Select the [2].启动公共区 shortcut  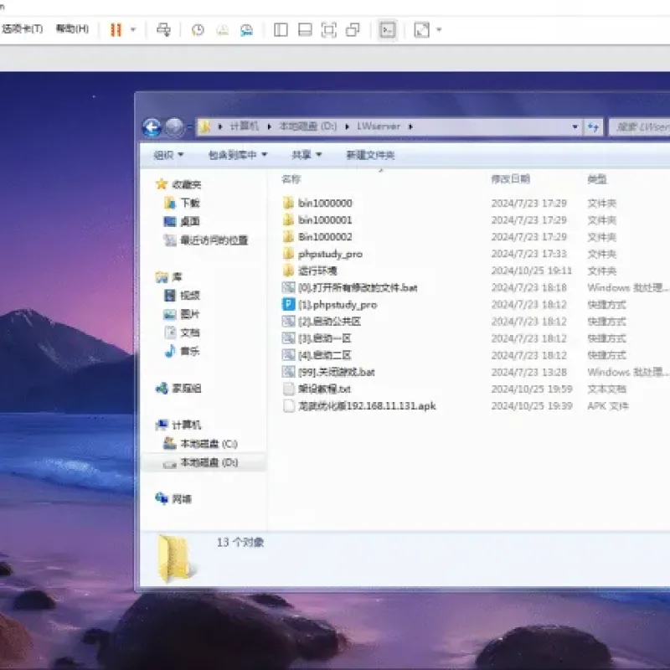point(329,322)
